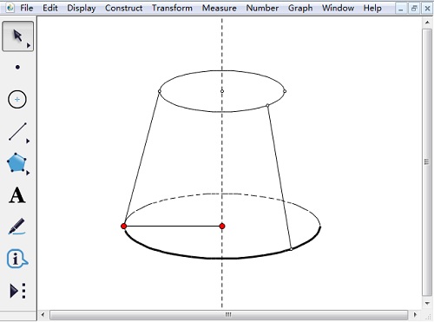Open the Custom Tools icon
This screenshot has height=322, width=434.
(x=17, y=291)
